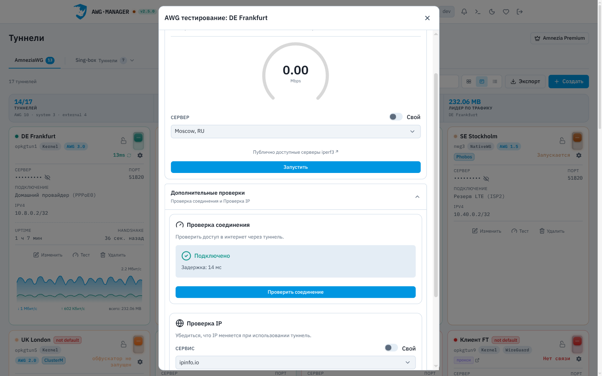Toggle custom IP service switch Свой
This screenshot has width=602, height=376.
coord(391,348)
